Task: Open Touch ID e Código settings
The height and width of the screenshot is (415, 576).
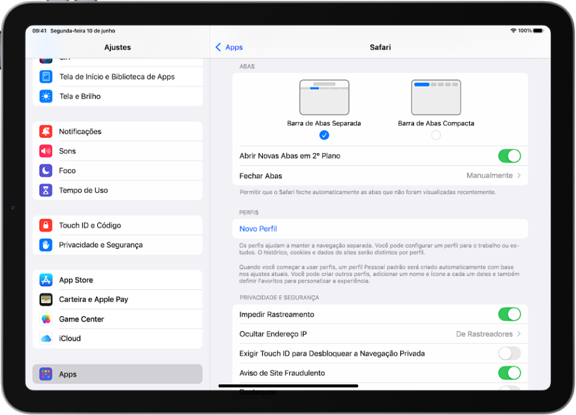Action: (118, 225)
